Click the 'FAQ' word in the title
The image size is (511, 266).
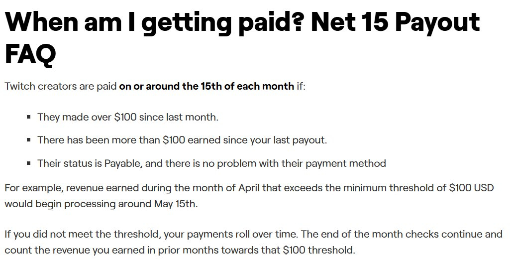[31, 54]
